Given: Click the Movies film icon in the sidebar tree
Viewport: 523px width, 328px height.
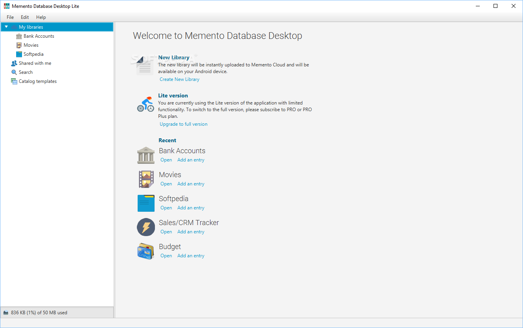Looking at the screenshot, I should 19,45.
